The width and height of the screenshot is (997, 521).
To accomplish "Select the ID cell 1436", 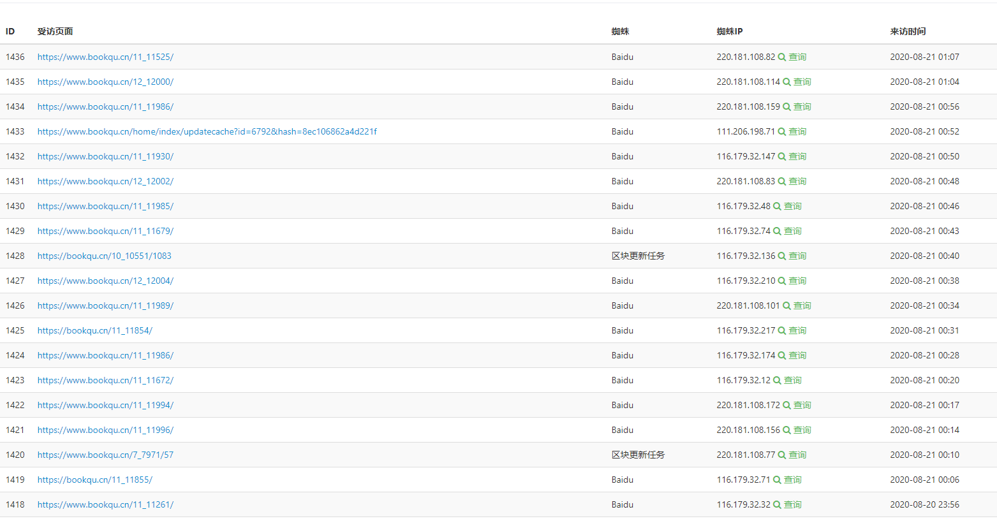I will (x=15, y=57).
